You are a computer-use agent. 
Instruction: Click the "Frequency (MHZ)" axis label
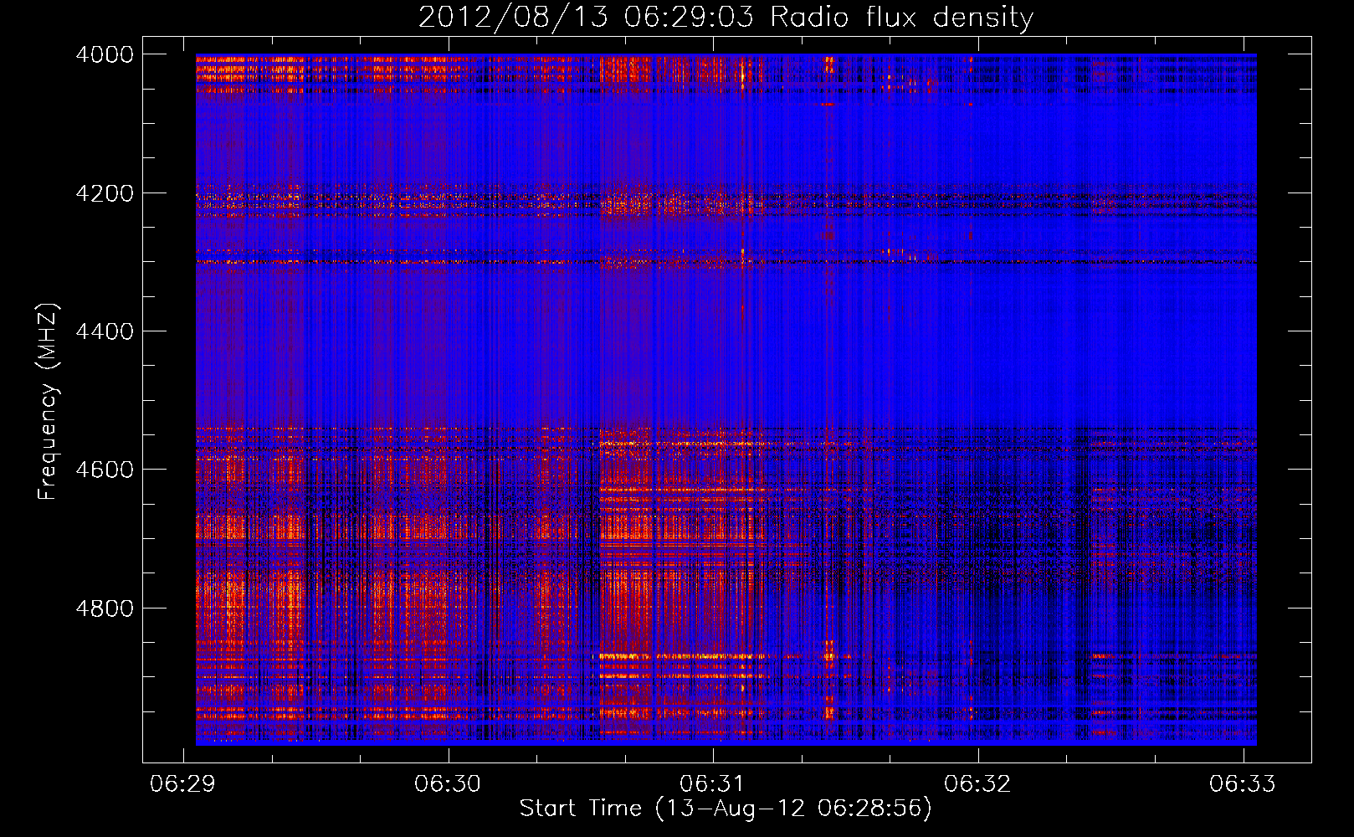click(x=48, y=401)
